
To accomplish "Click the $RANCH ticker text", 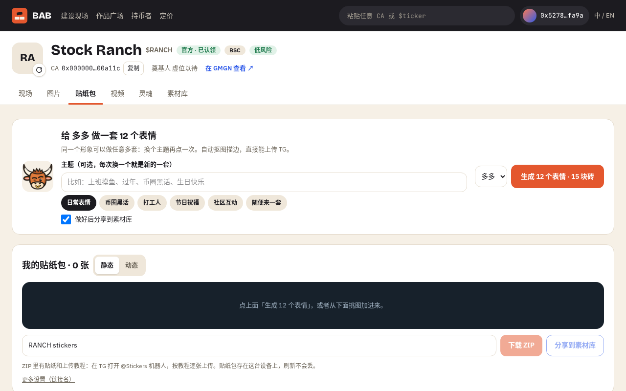I will click(159, 50).
